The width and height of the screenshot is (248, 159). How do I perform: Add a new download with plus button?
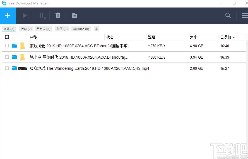[8, 16]
